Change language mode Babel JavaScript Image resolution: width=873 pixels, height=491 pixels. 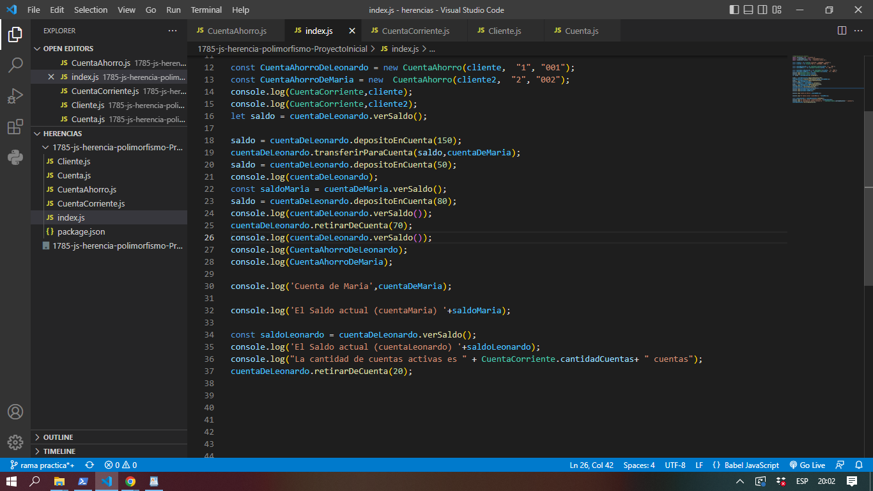point(745,465)
